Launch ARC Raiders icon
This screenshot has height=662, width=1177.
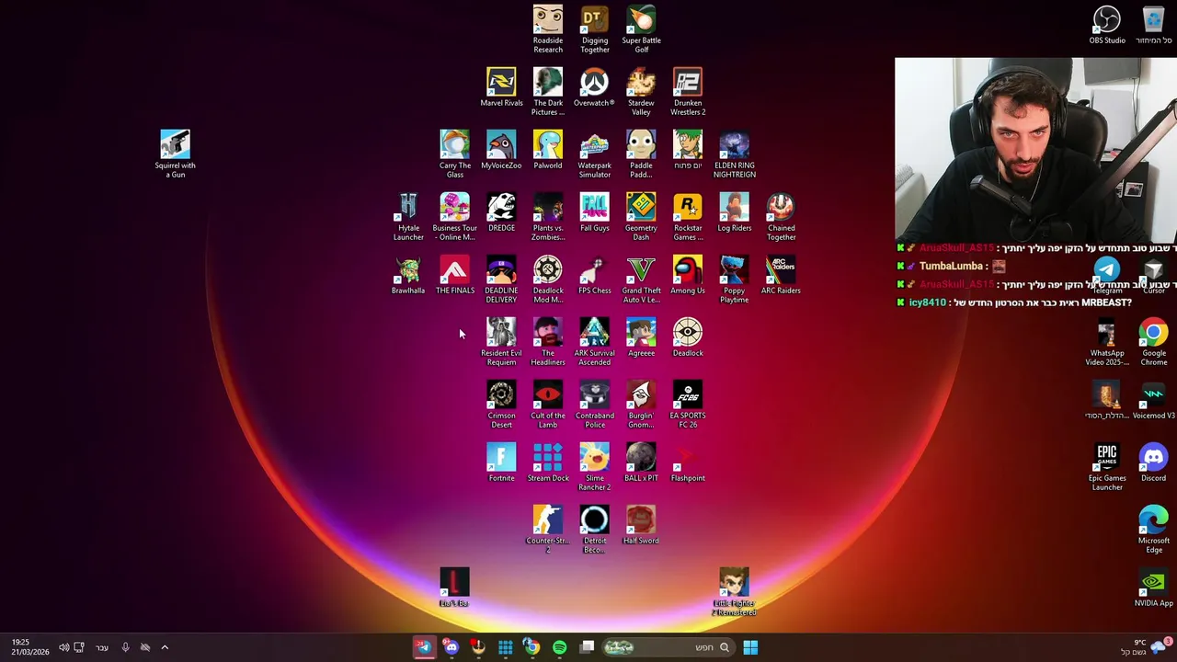click(x=781, y=275)
